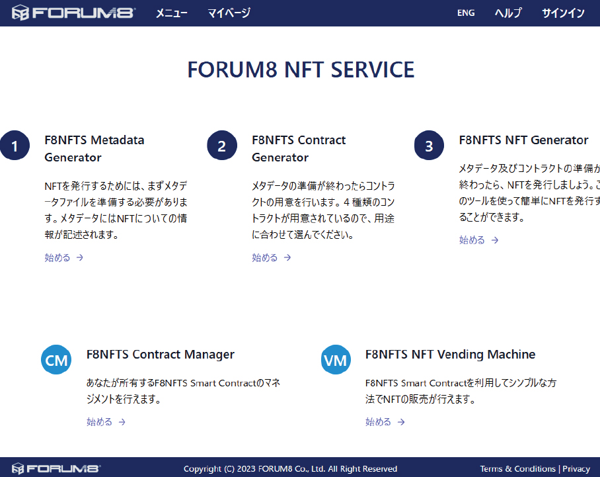600x477 pixels.
Task: Click the number 2 circle icon
Action: tap(222, 146)
